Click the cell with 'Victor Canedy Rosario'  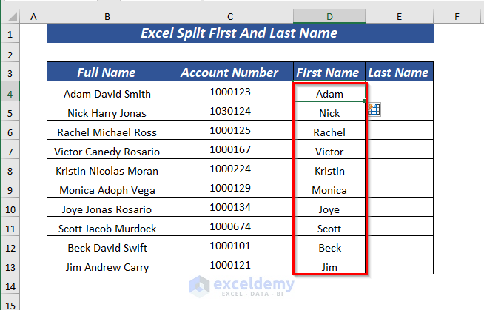107,152
